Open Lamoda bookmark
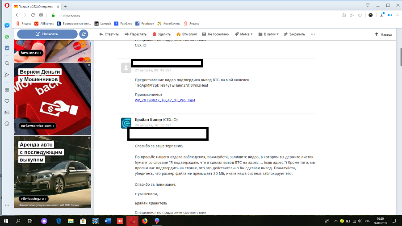Viewport: 402px width, 226px height. click(x=103, y=24)
